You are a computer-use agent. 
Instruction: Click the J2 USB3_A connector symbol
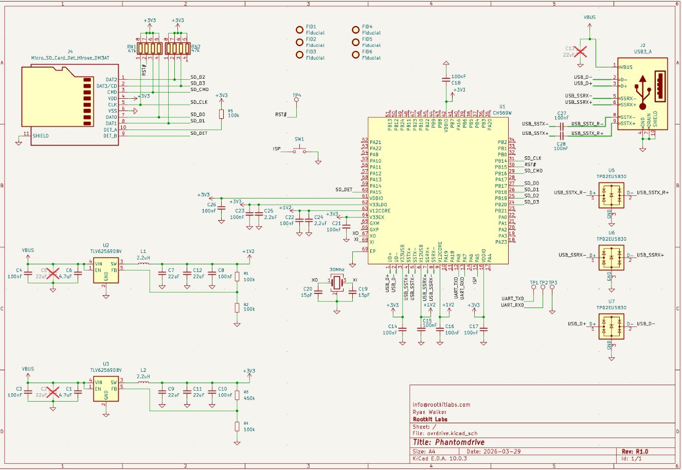click(642, 94)
